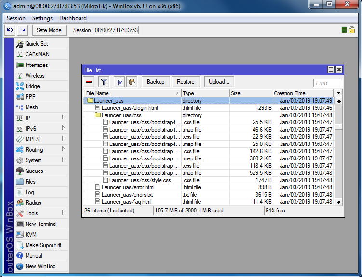Screen dimensions: 362x277
Task: Launch New Terminal from the sidebar
Action: coord(42,224)
